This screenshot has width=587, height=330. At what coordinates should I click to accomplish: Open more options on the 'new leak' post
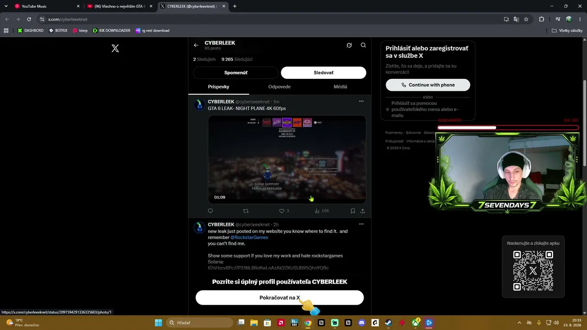point(361,224)
